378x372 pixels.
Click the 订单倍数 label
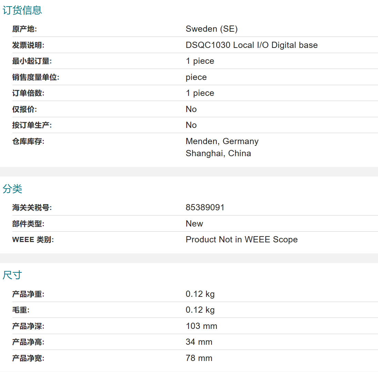click(28, 93)
